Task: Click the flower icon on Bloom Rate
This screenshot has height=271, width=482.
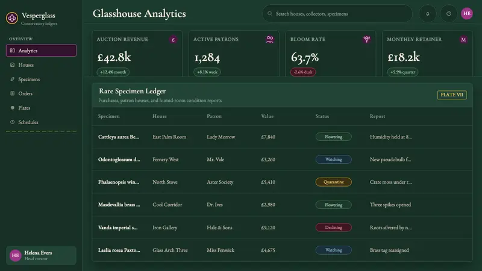Action: point(366,39)
